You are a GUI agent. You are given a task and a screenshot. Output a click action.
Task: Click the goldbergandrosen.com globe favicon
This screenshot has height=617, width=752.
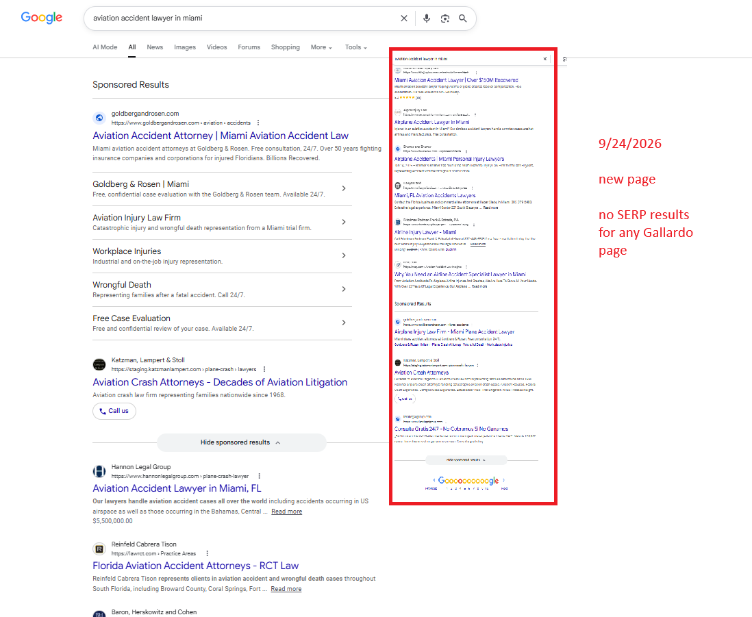[99, 118]
